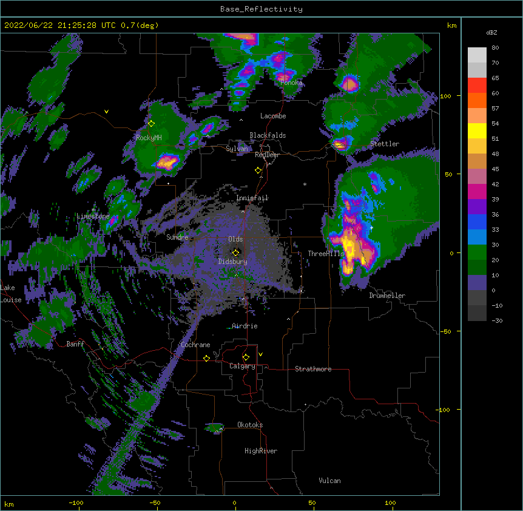Click the yellow marker at Calgary

246,357
